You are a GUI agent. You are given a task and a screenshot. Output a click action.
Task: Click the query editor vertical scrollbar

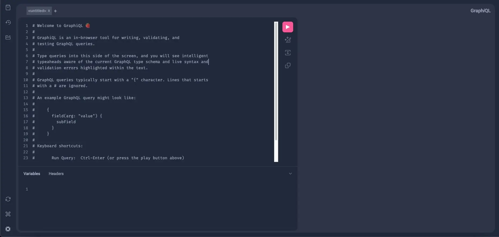[276, 80]
